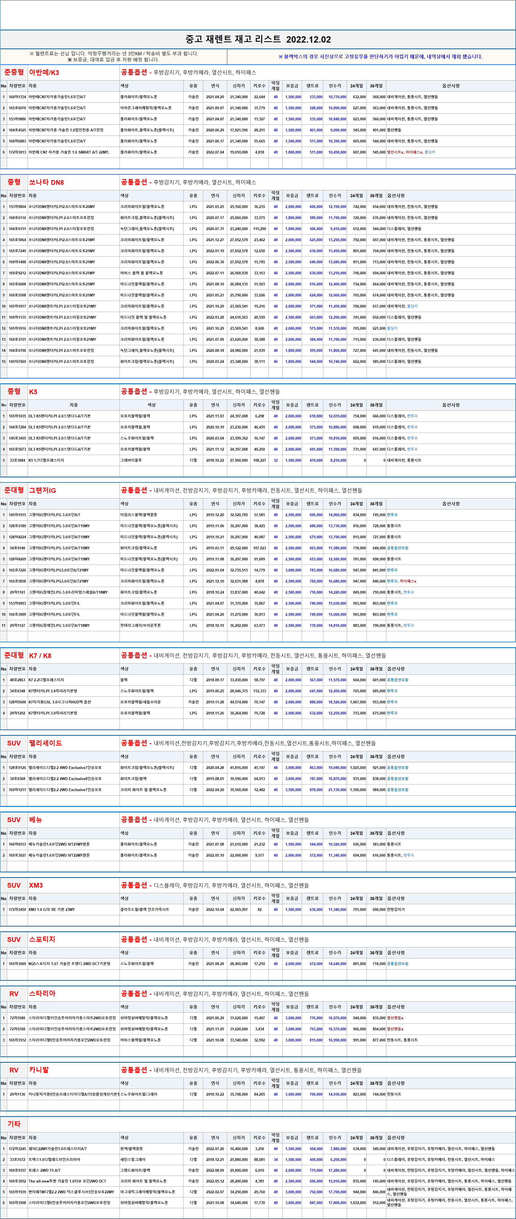The width and height of the screenshot is (516, 1219).
Task: Select the K7 / K8 section heading
Action: pos(40,655)
